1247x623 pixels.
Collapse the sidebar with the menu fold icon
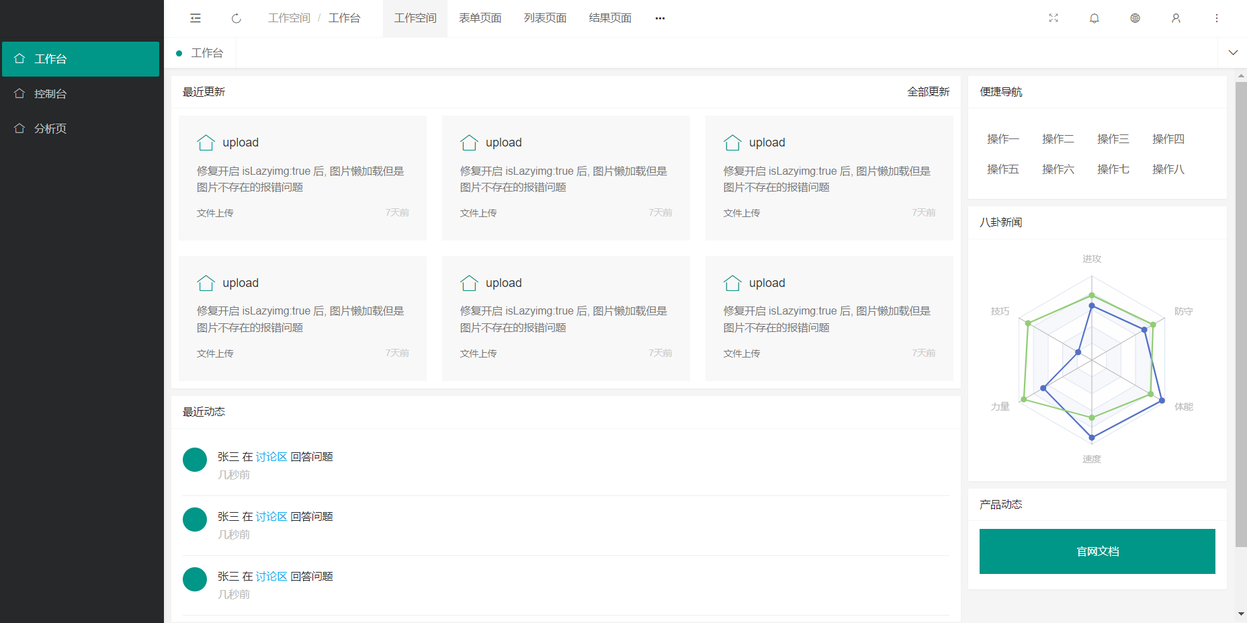pyautogui.click(x=196, y=18)
